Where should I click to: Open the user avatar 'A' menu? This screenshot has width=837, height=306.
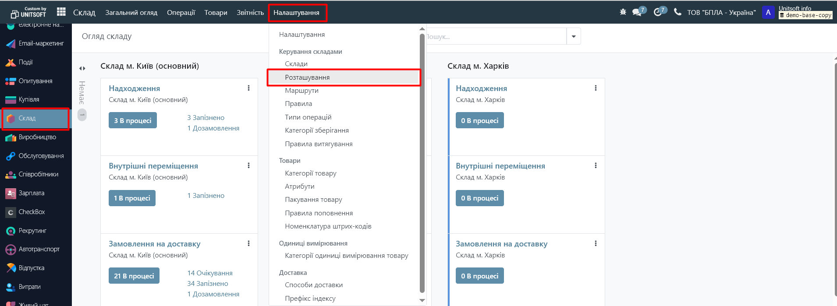[x=768, y=13]
